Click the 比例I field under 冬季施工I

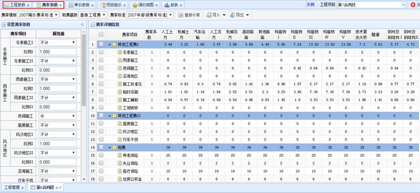coord(58,52)
